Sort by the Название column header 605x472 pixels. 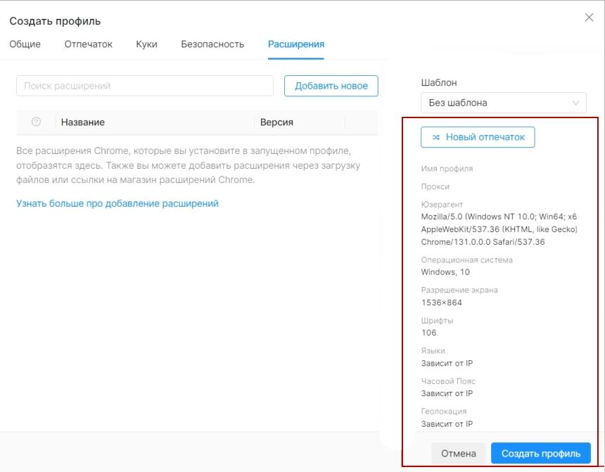click(82, 122)
